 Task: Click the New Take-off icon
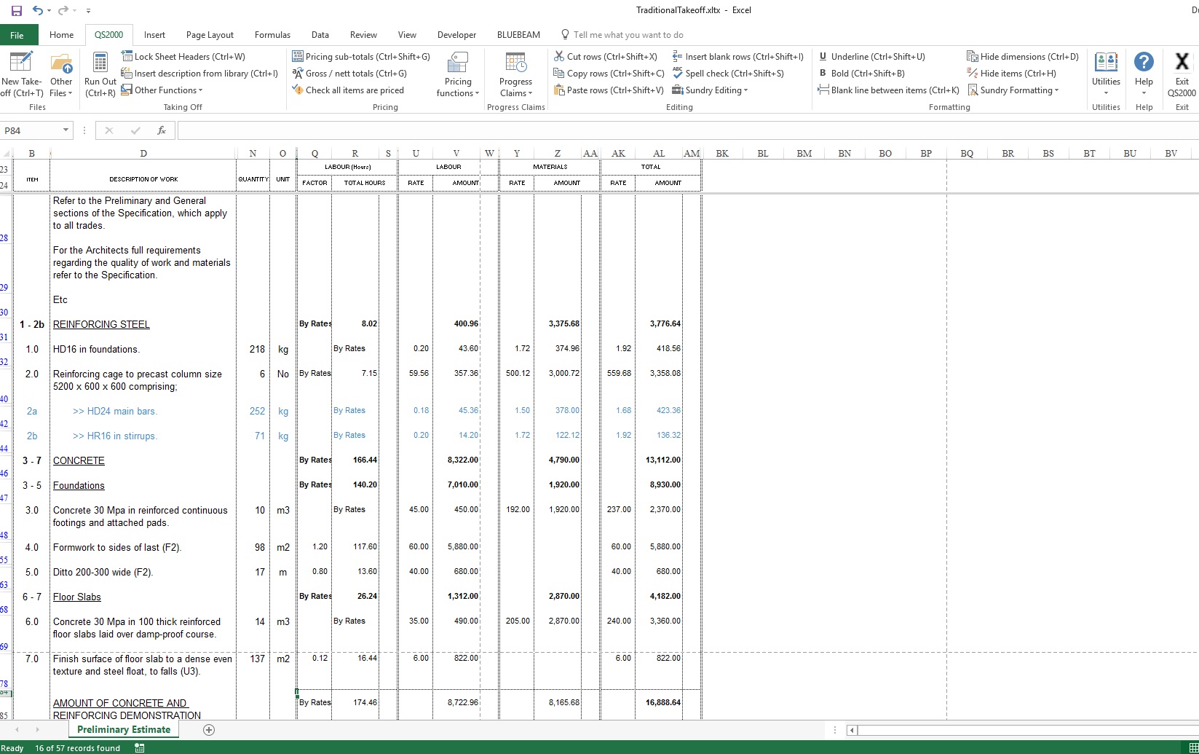click(20, 63)
